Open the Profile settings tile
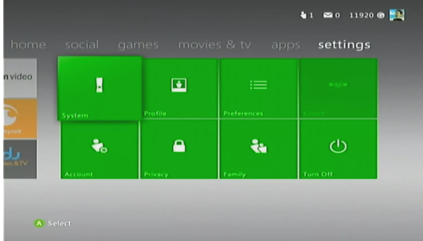Viewport: 423px width, 241px height. click(x=179, y=88)
